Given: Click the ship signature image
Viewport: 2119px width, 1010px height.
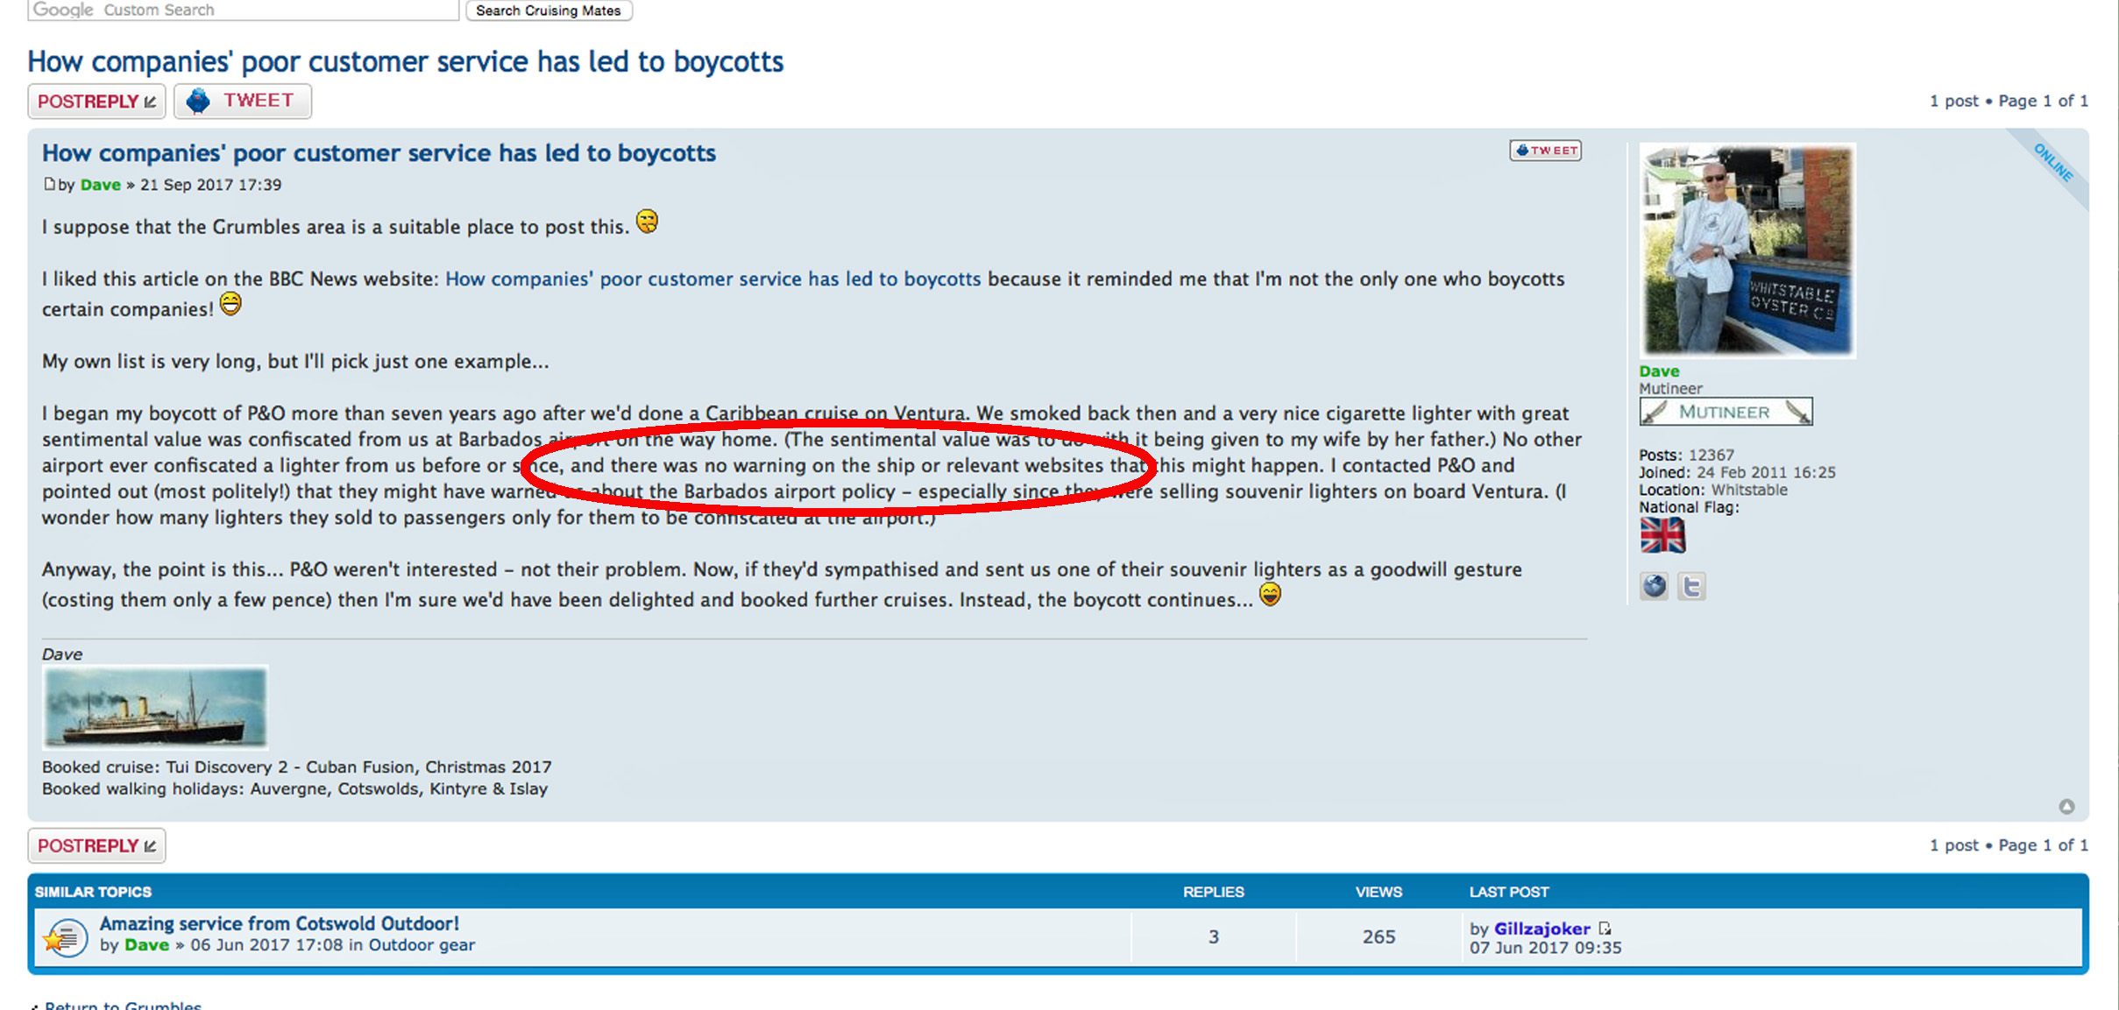Looking at the screenshot, I should 155,707.
